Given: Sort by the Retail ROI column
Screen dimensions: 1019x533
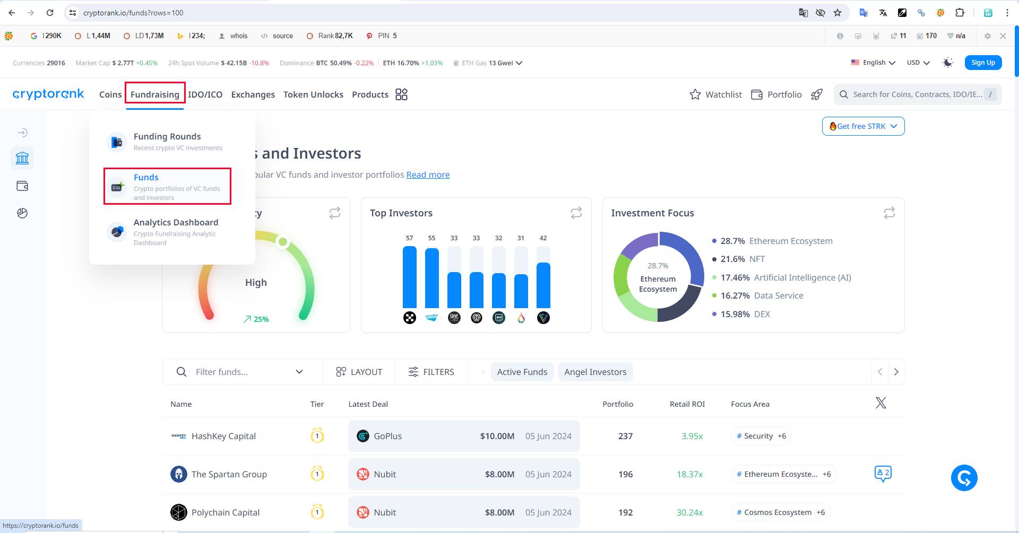Looking at the screenshot, I should (x=687, y=404).
